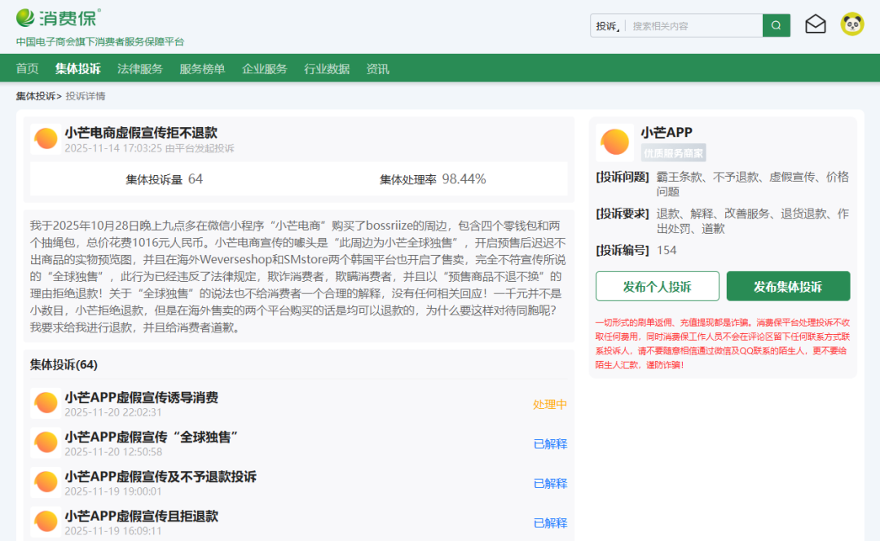Image resolution: width=880 pixels, height=541 pixels.
Task: Click the 消费保 logo in header
Action: (x=58, y=18)
